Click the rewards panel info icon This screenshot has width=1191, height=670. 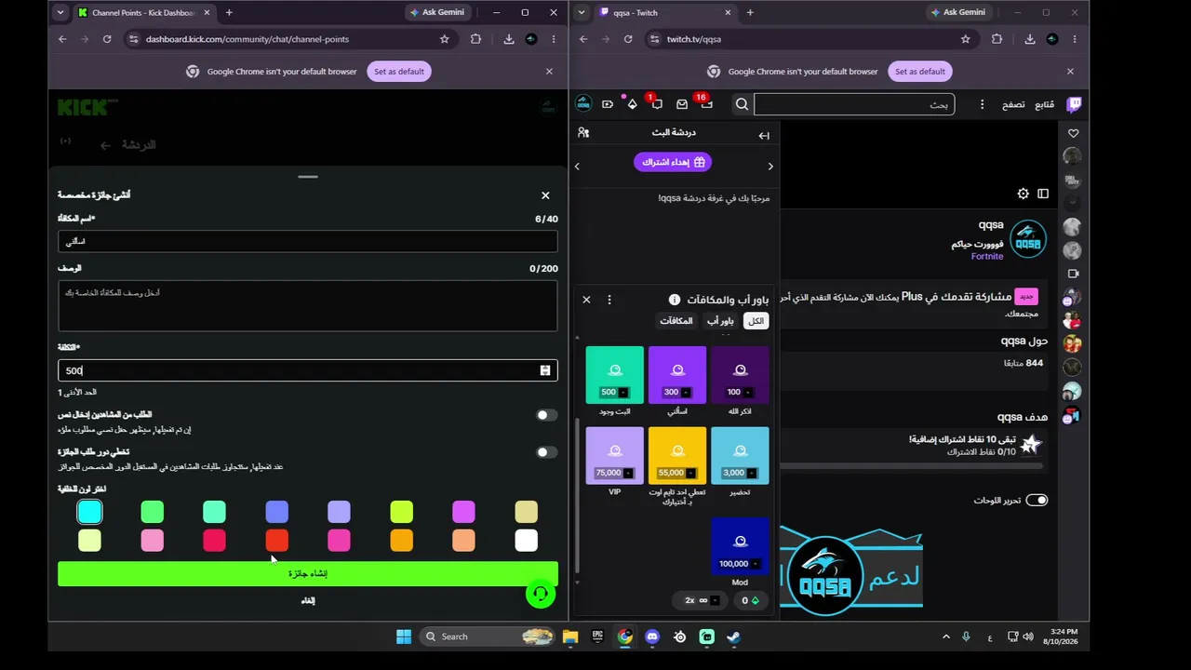675,300
